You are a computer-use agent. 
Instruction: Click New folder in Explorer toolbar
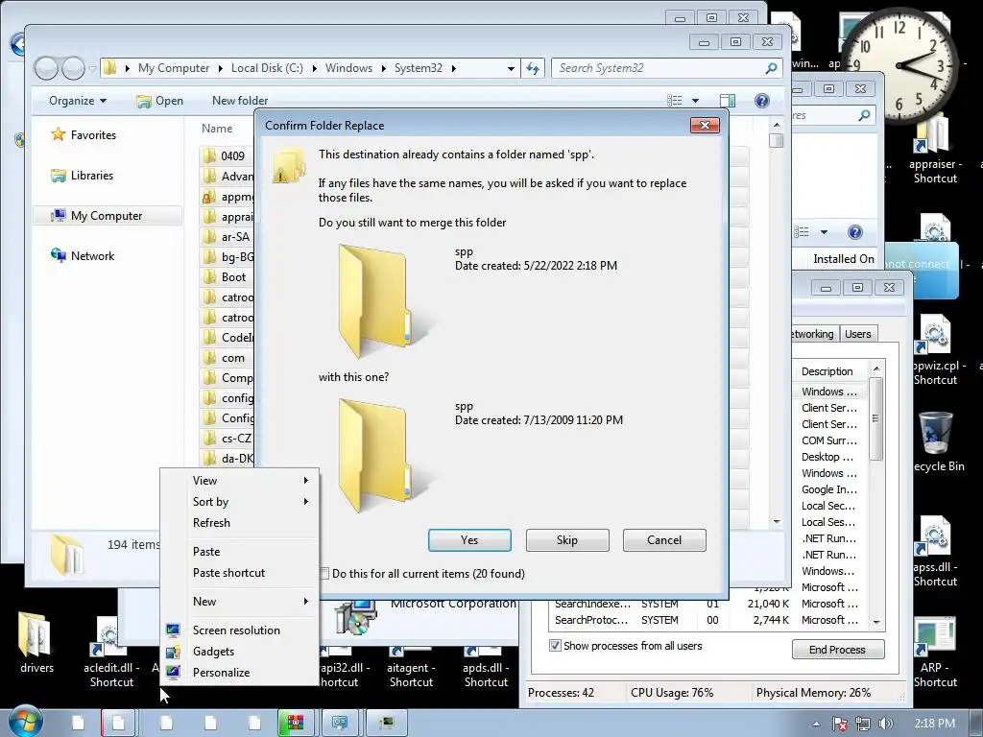pyautogui.click(x=239, y=101)
